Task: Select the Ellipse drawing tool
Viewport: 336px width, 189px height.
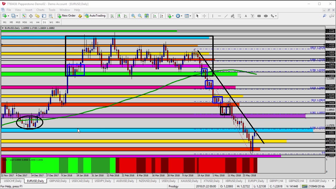Action: point(266,16)
